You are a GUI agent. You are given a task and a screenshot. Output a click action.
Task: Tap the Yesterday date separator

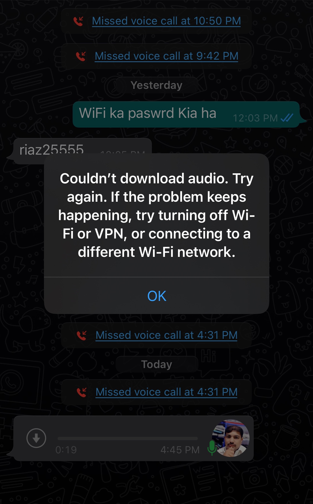[x=157, y=85]
